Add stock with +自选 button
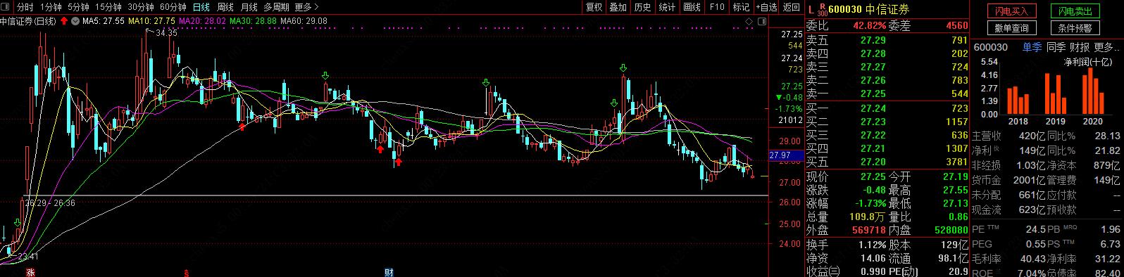Screen dimensions: 1124x277 766,7
